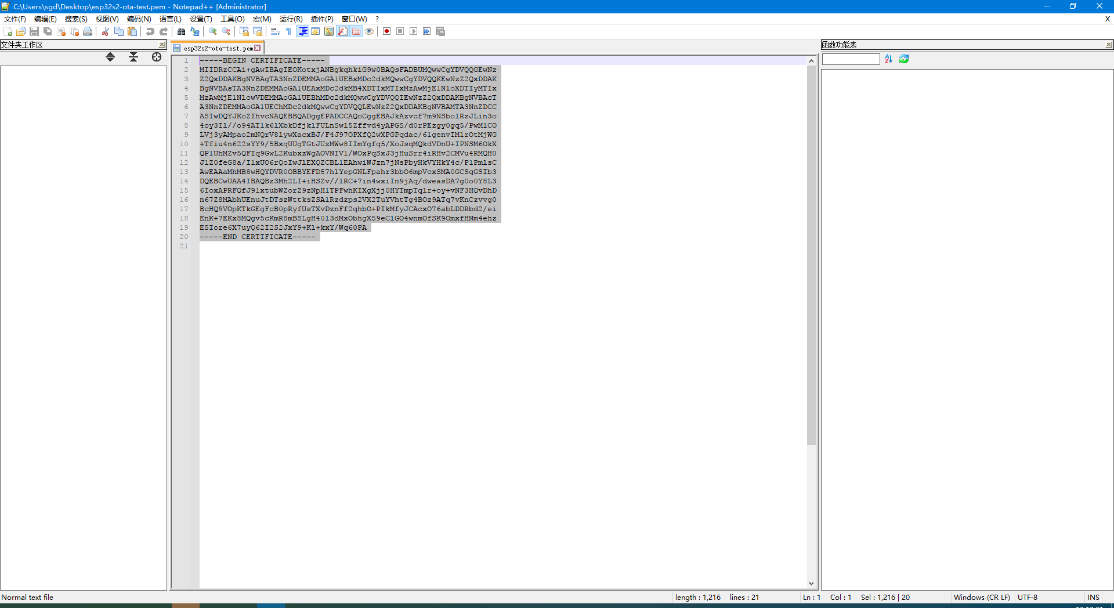The height and width of the screenshot is (608, 1114).
Task: Close the 函数功能表 panel
Action: pos(1109,45)
